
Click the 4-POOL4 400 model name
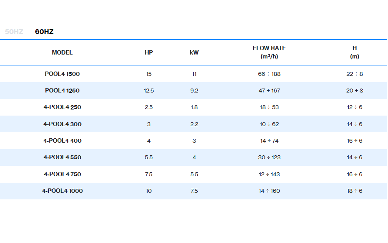point(62,141)
